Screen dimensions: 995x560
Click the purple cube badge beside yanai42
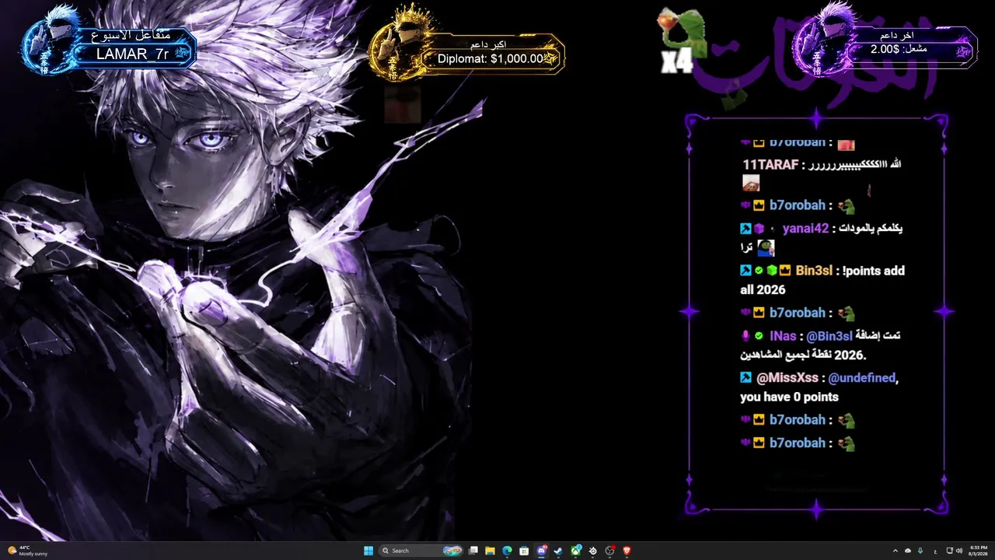click(x=759, y=229)
